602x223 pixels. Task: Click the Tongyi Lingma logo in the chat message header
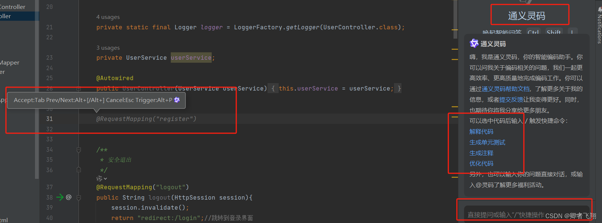coord(474,43)
